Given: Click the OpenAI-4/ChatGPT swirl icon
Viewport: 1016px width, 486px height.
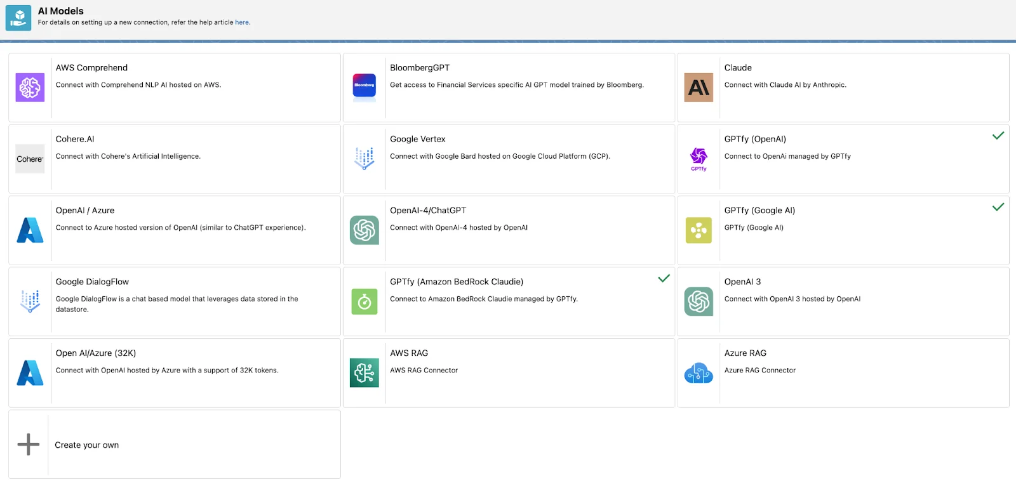Looking at the screenshot, I should coord(364,230).
